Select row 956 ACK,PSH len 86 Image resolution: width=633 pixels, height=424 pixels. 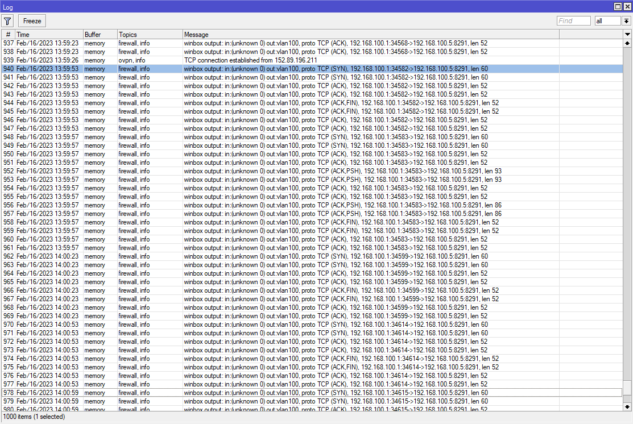coord(312,205)
